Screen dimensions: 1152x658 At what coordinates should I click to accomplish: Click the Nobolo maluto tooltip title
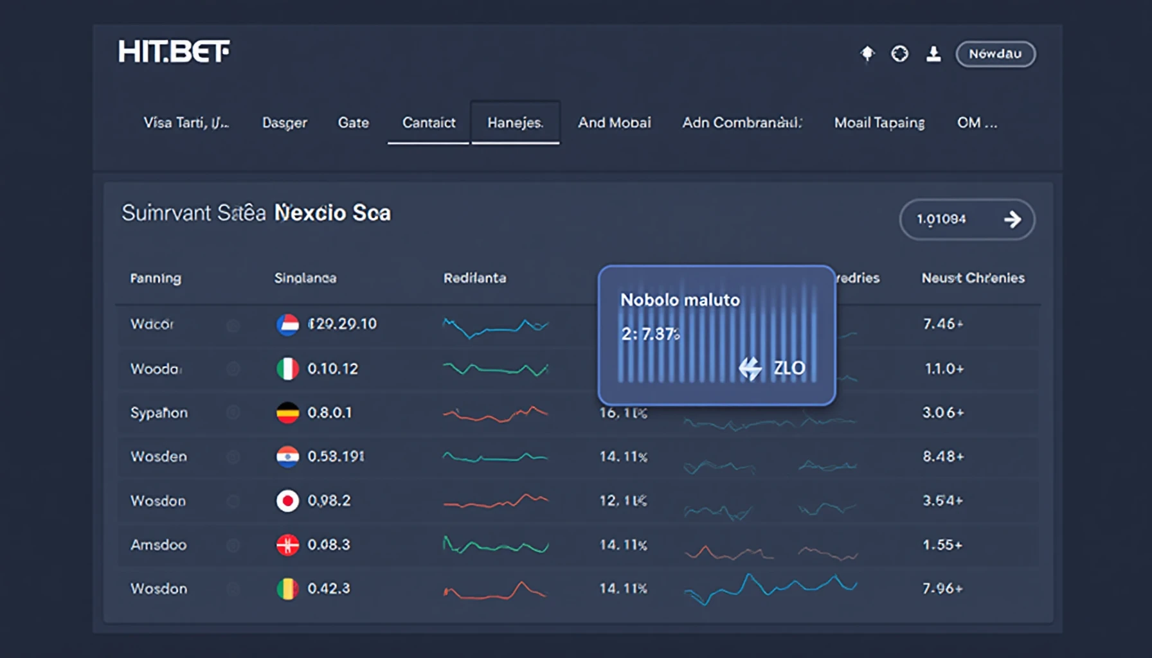[x=680, y=300]
